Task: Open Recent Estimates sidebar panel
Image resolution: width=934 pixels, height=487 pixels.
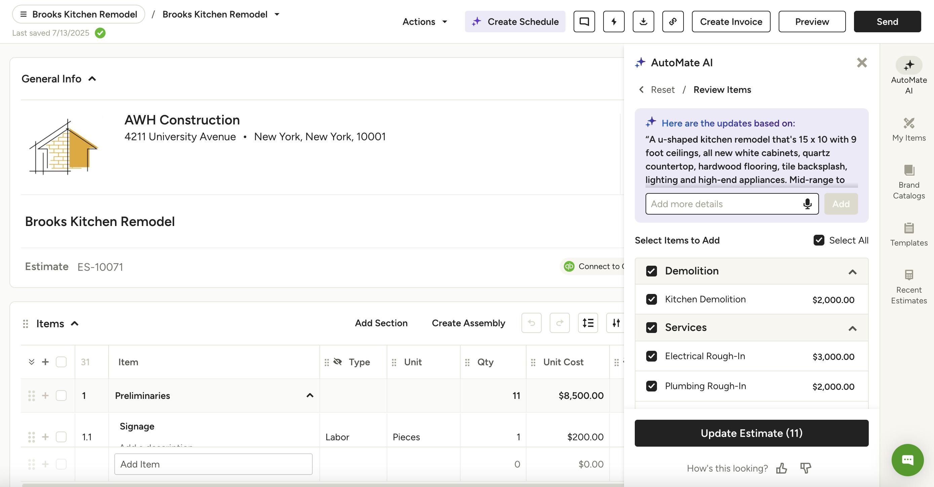Action: point(909,287)
